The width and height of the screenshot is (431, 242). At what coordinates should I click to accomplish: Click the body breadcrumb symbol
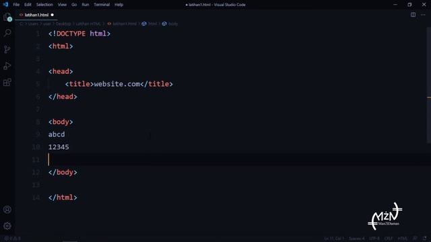pos(170,24)
